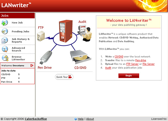The height and width of the screenshot is (121, 168).
Task: Open the Help link in the footer
Action: point(81,119)
